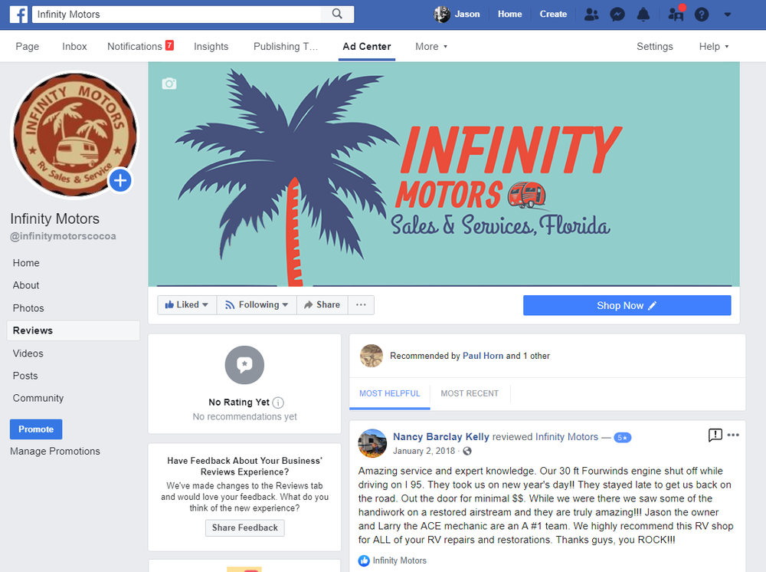This screenshot has height=572, width=766.
Task: Click the search magnifier icon
Action: [337, 14]
